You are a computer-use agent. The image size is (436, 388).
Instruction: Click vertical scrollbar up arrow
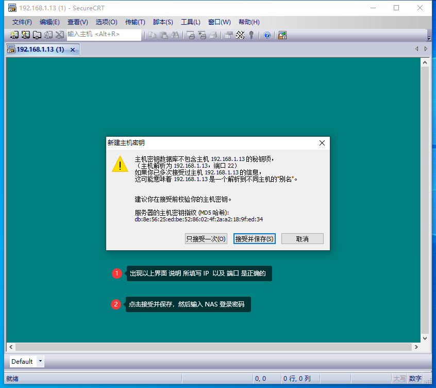point(425,62)
